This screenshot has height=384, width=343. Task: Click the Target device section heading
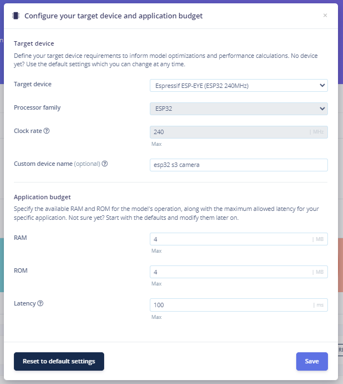[x=34, y=43]
